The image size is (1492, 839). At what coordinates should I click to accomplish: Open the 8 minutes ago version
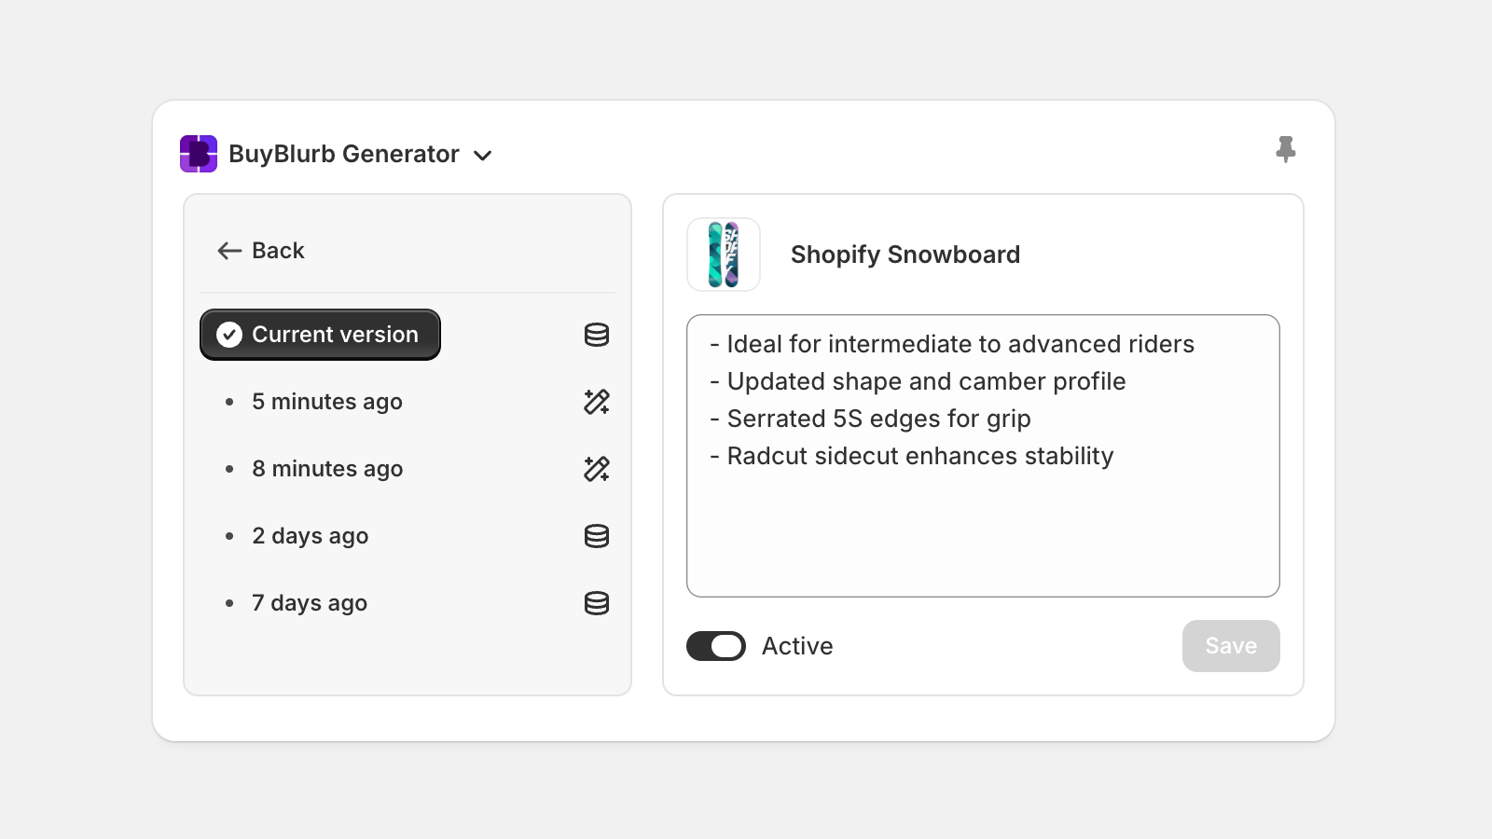tap(327, 469)
